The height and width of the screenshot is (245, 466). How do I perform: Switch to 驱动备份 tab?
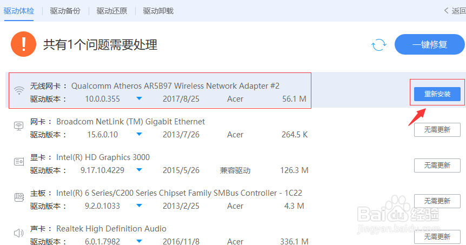65,11
